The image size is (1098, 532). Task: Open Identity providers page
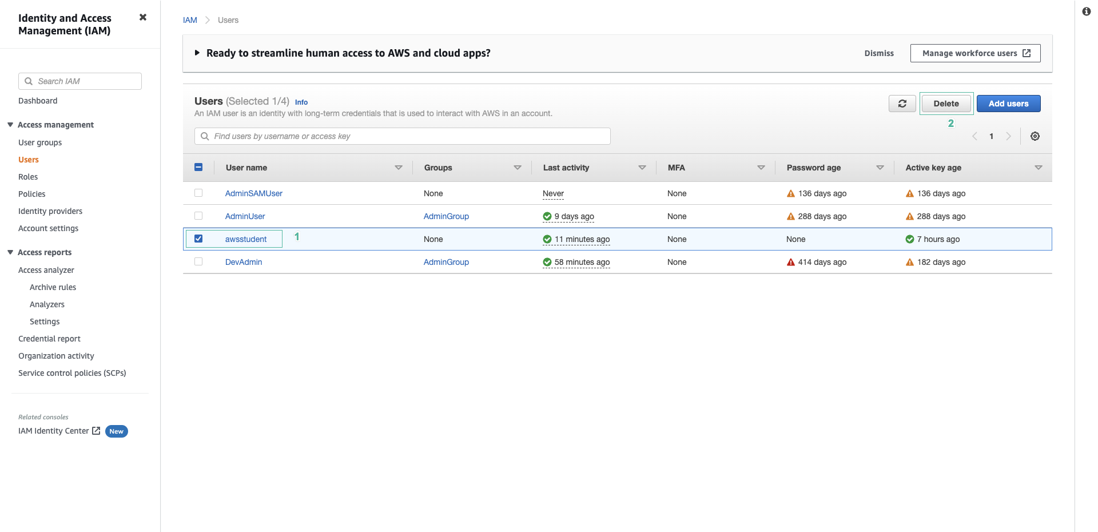coord(50,211)
